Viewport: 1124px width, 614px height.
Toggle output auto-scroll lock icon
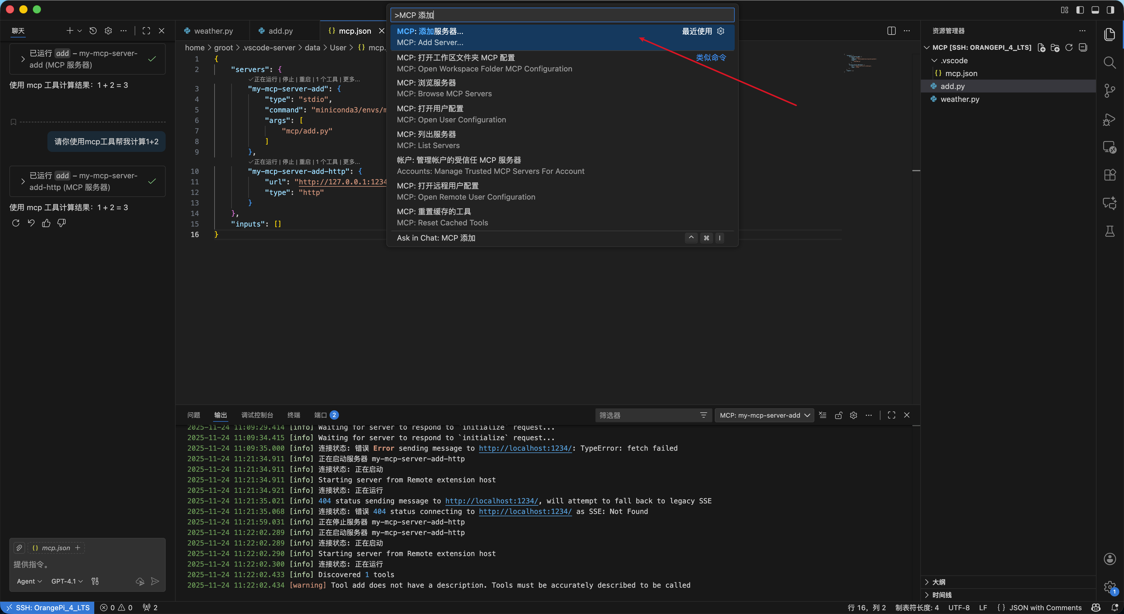pos(838,415)
